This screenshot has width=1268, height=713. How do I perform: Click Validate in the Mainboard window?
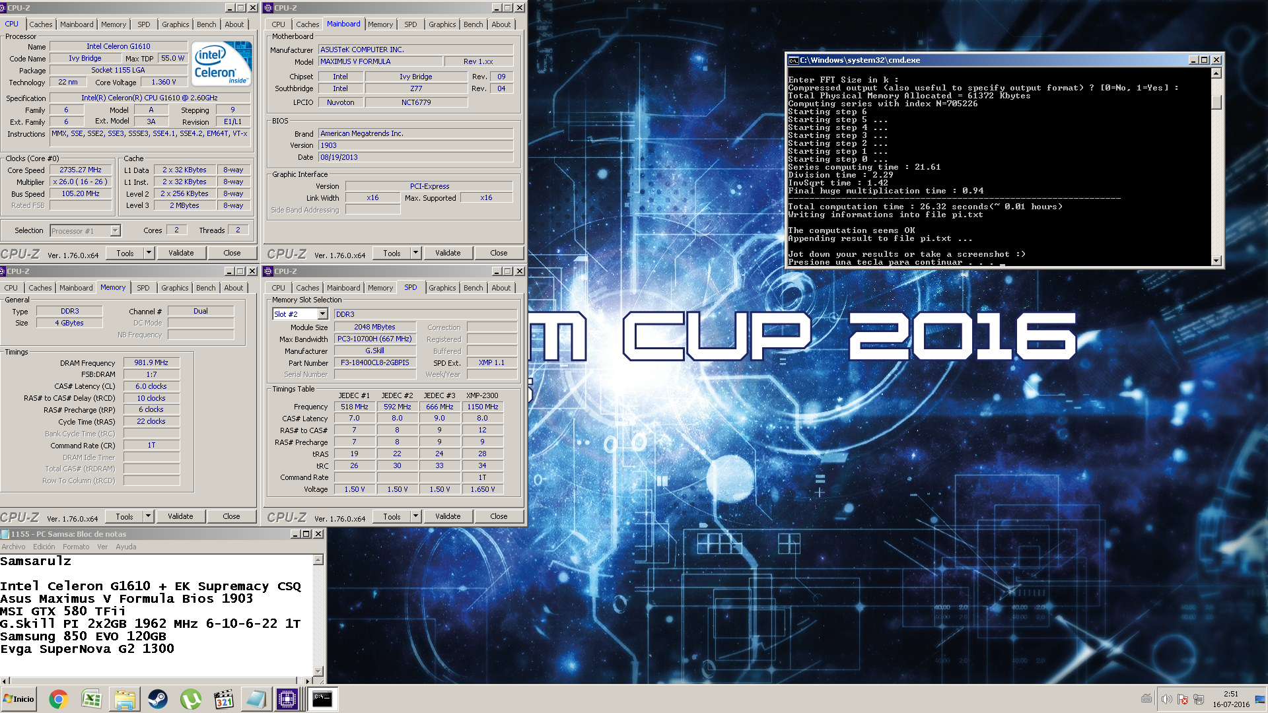tap(448, 253)
